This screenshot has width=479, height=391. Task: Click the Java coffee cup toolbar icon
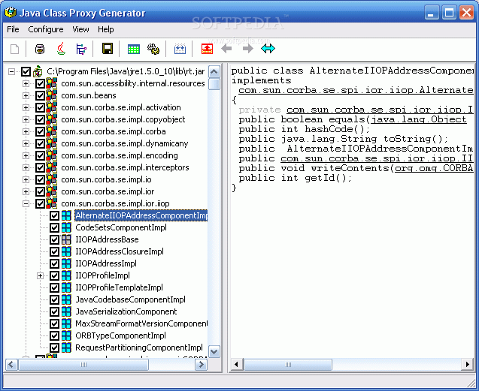coord(62,49)
